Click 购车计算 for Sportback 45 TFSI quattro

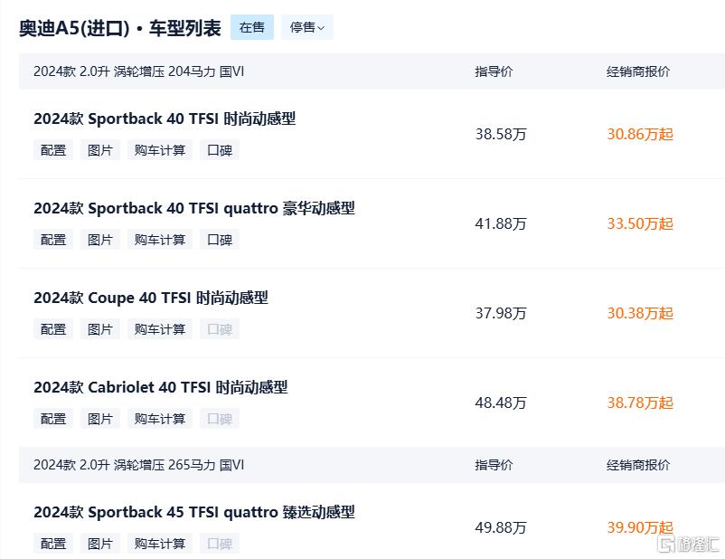pyautogui.click(x=160, y=544)
